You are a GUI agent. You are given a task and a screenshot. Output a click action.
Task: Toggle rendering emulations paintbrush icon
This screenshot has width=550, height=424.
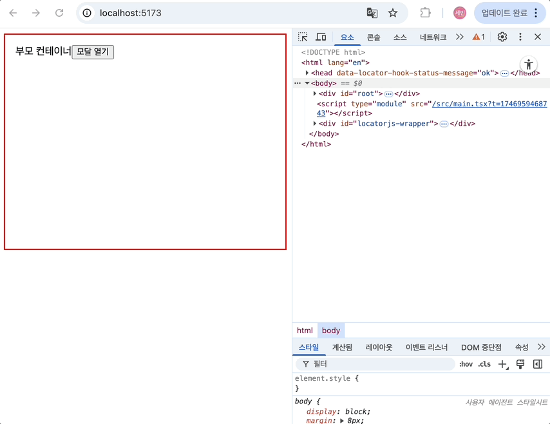pyautogui.click(x=520, y=364)
